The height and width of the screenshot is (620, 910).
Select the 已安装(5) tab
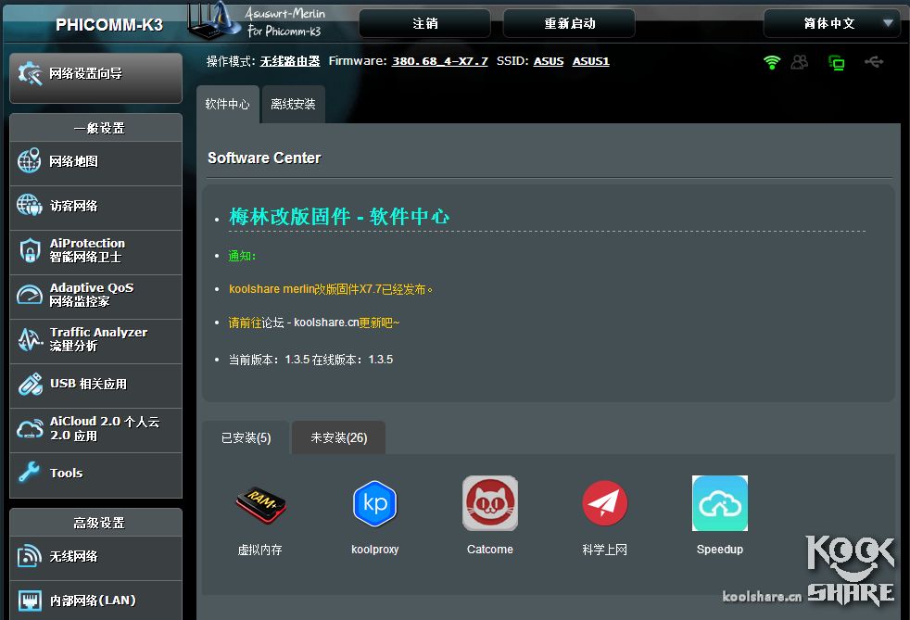246,437
